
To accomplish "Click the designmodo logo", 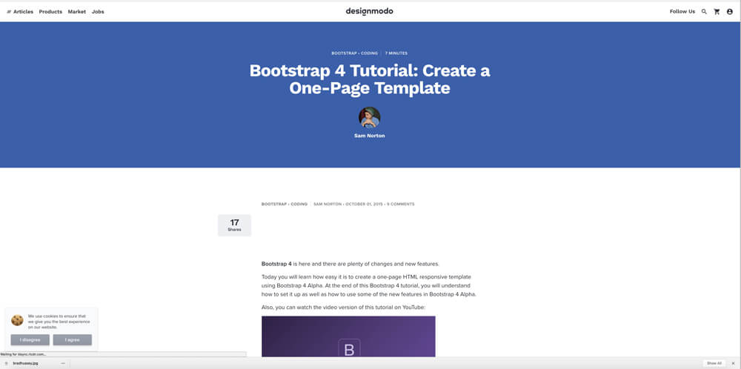I will (369, 11).
